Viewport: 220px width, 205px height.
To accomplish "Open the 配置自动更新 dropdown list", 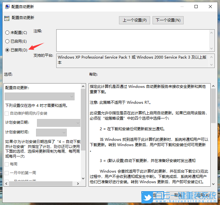I will tap(39, 96).
